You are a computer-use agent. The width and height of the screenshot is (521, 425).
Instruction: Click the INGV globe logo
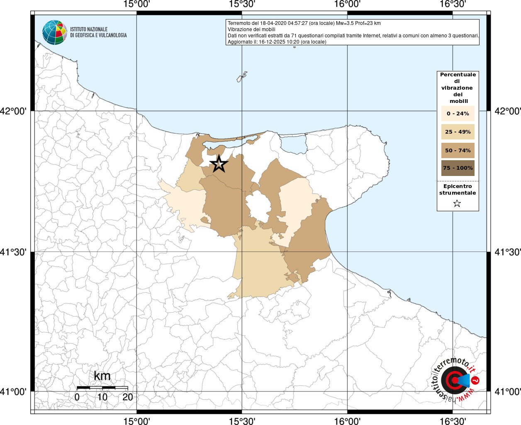[x=54, y=32]
